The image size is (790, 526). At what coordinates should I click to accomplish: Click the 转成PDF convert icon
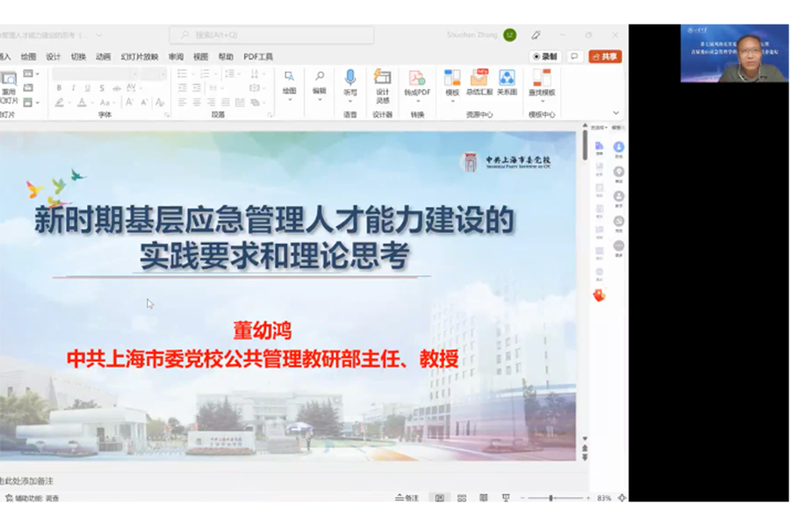click(x=417, y=84)
